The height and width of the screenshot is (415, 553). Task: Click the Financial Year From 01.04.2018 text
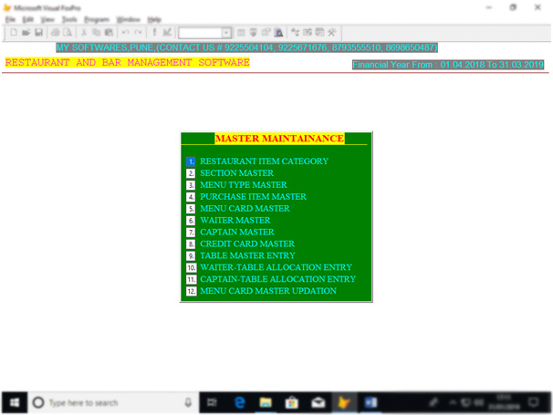(448, 65)
